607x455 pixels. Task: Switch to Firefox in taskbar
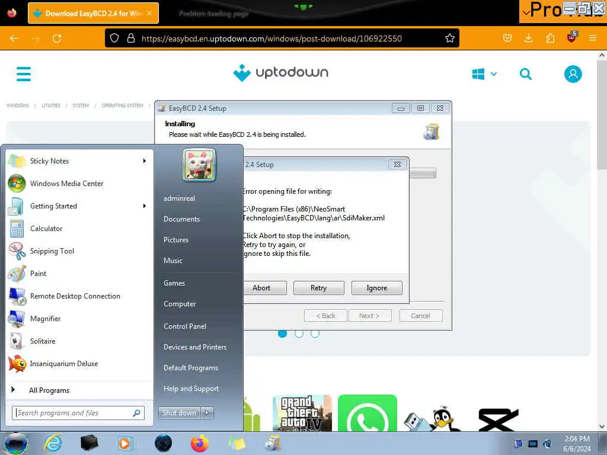199,443
